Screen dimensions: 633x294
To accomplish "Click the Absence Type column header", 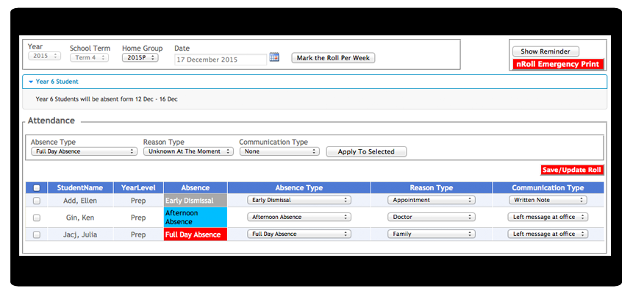I will point(299,187).
